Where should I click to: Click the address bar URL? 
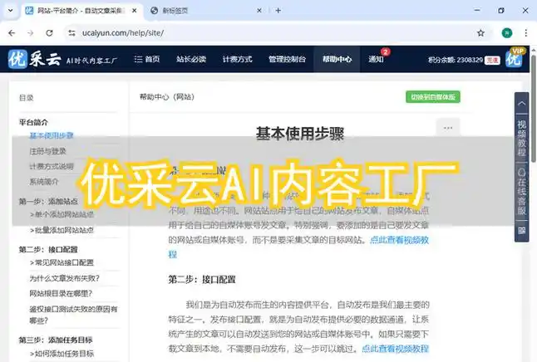pos(123,33)
